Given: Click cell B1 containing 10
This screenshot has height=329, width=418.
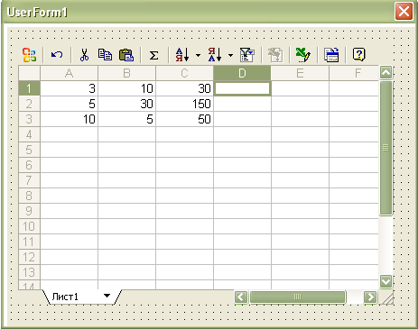Looking at the screenshot, I should tap(126, 88).
